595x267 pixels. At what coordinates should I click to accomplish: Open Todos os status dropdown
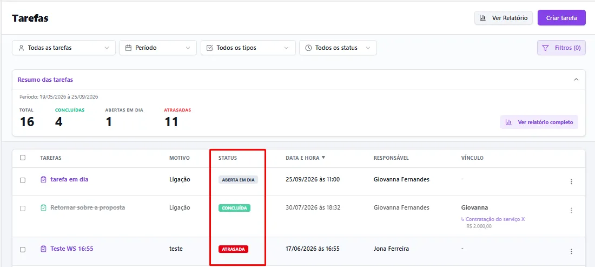pyautogui.click(x=338, y=48)
